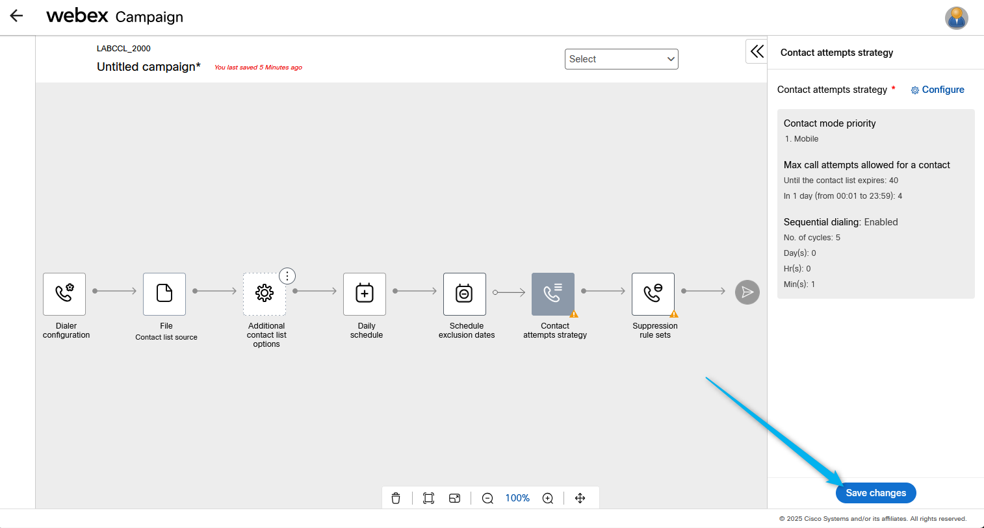Zoom in on the canvas
The height and width of the screenshot is (528, 984).
[x=548, y=498]
